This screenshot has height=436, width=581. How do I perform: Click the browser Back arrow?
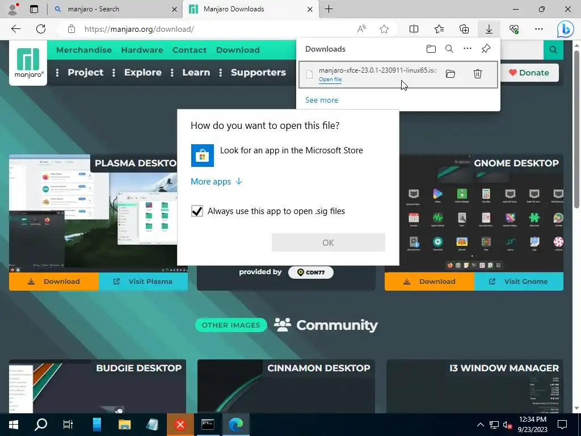click(15, 29)
